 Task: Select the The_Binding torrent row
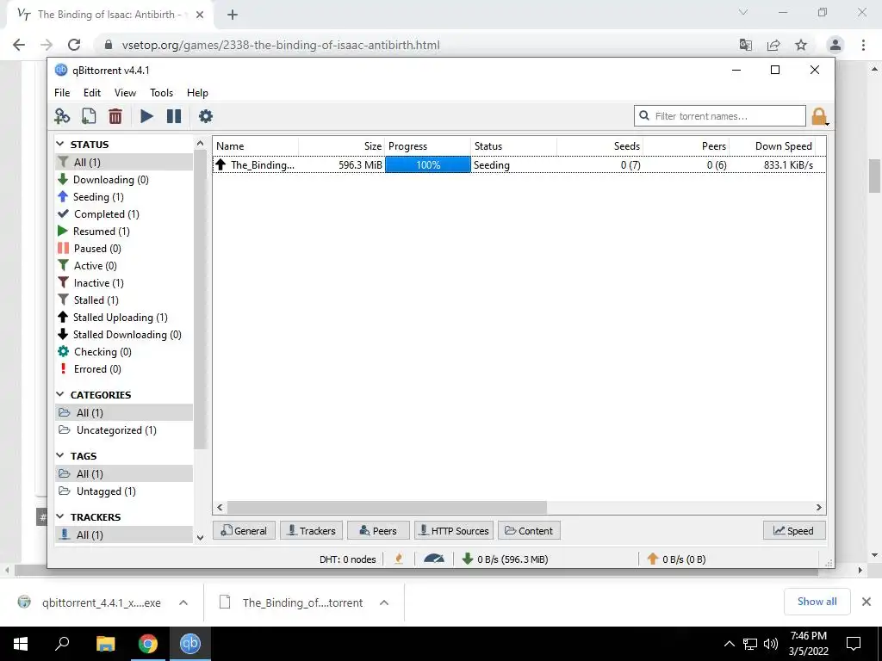[x=519, y=165]
